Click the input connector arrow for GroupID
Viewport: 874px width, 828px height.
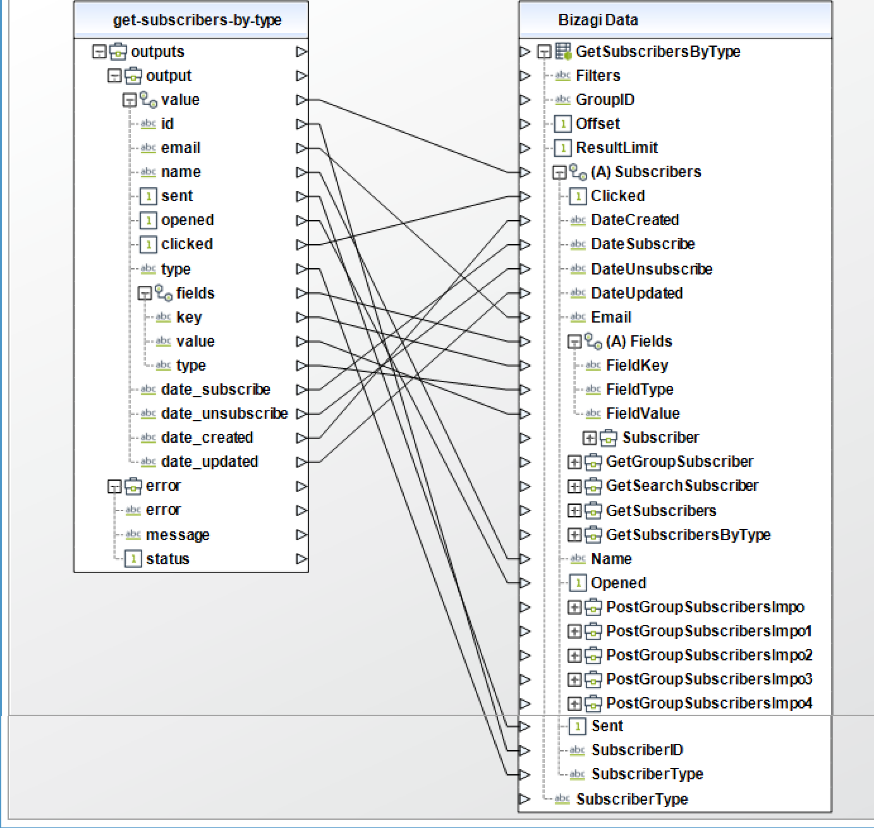pyautogui.click(x=525, y=100)
